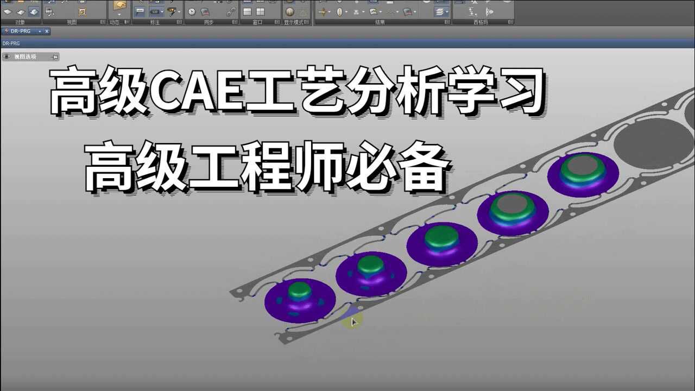Open the DR-PRG tab dropdown arrow
The height and width of the screenshot is (391, 695).
tap(40, 31)
